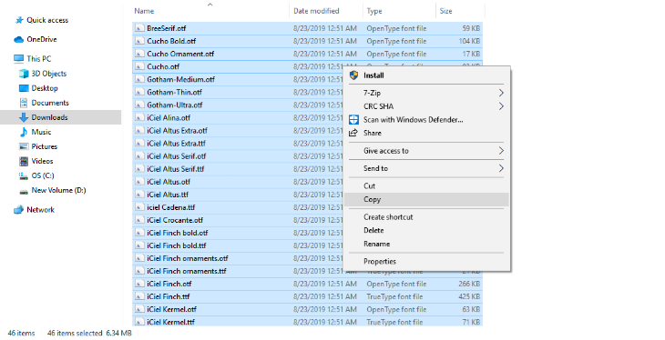This screenshot has width=665, height=340.
Task: Click the Downloads arrow icon
Action: point(24,117)
